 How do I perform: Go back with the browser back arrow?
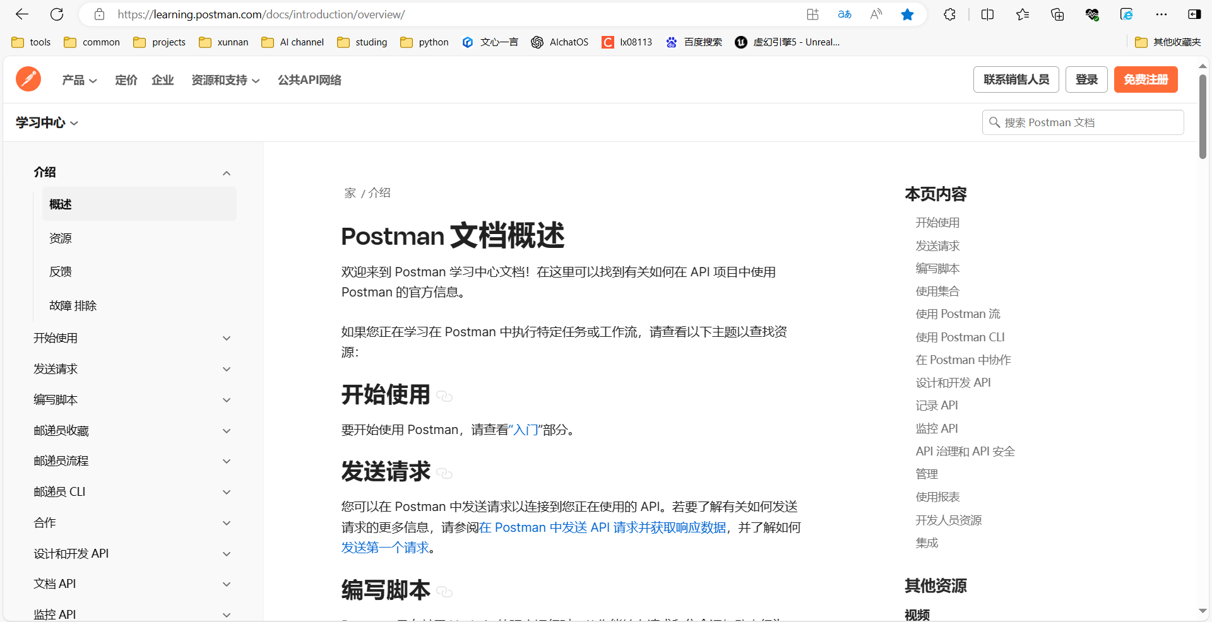(x=22, y=14)
